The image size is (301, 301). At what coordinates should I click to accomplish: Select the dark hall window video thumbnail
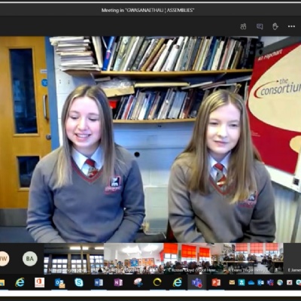tap(74, 258)
